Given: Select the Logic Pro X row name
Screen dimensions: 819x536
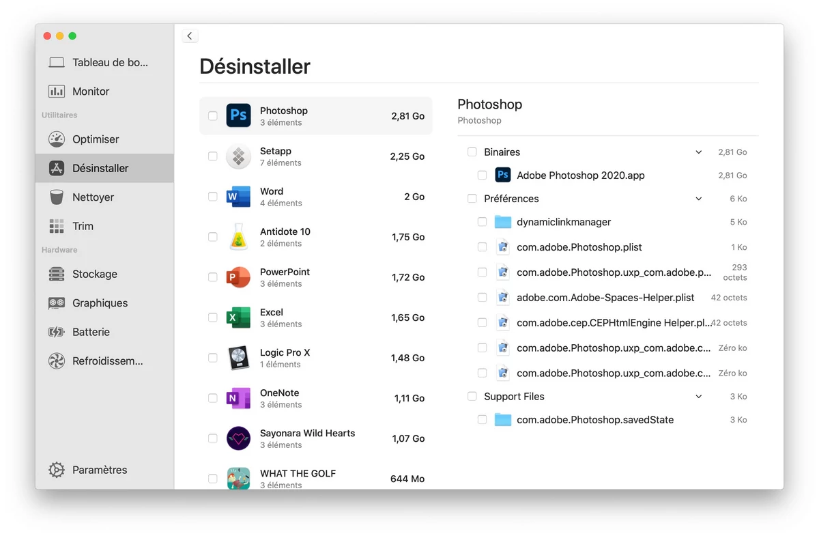Looking at the screenshot, I should [x=285, y=352].
